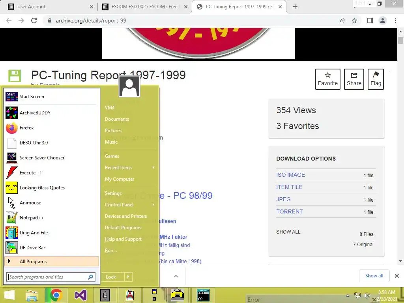Expand Control Panel submenu
The width and height of the screenshot is (404, 303).
(x=129, y=205)
